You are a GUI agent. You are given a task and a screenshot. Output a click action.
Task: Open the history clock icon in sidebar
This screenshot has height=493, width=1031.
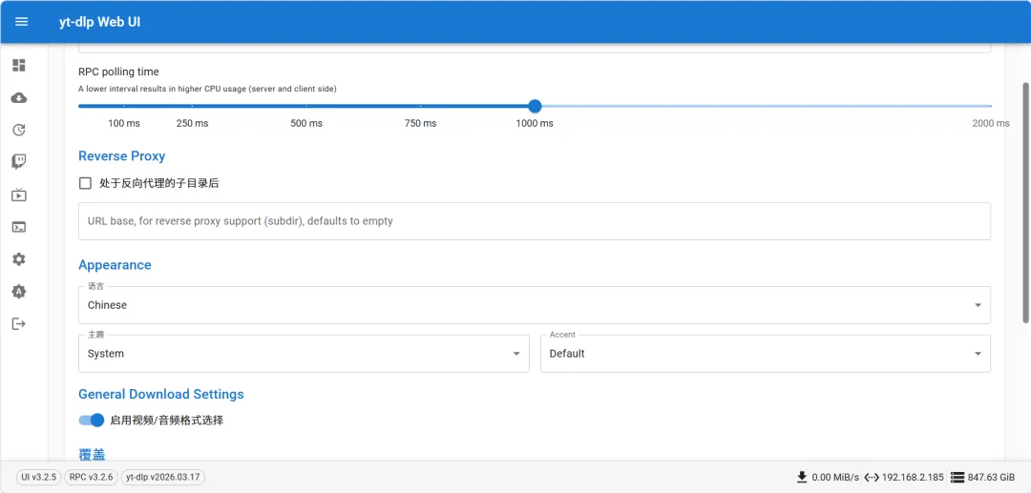tap(19, 130)
